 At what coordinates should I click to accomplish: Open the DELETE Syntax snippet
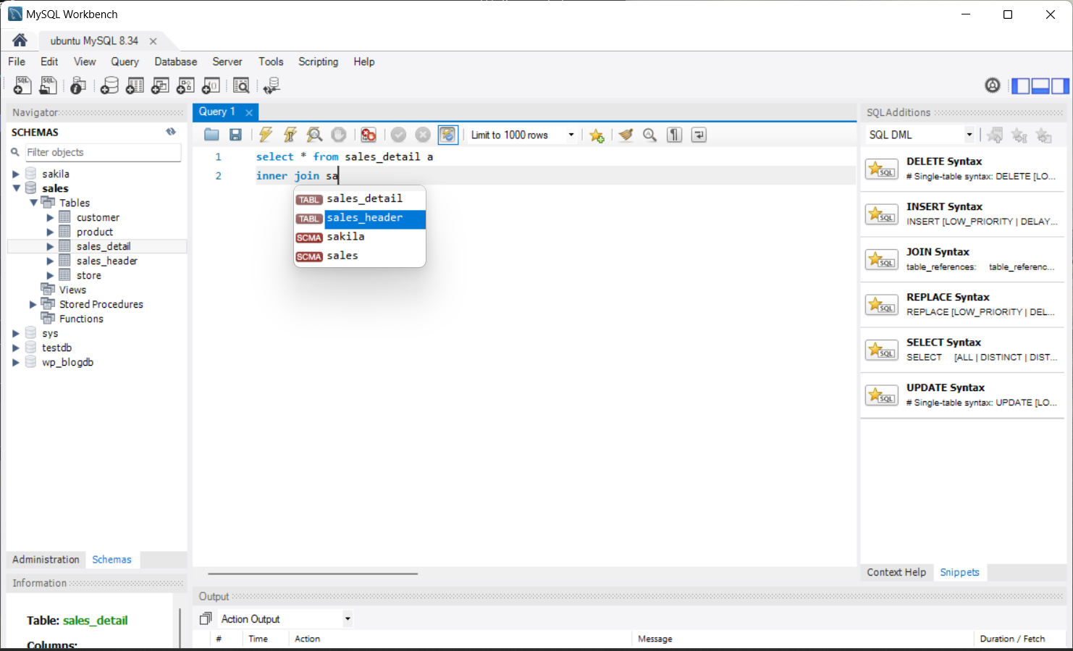point(962,169)
